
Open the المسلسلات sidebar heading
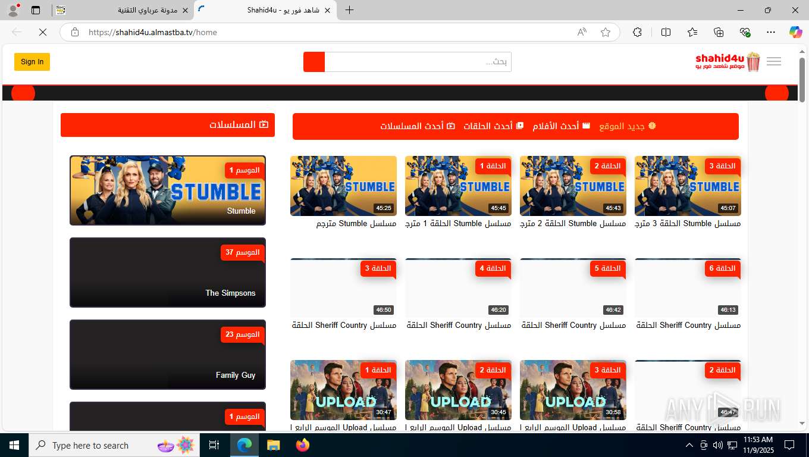pyautogui.click(x=168, y=125)
